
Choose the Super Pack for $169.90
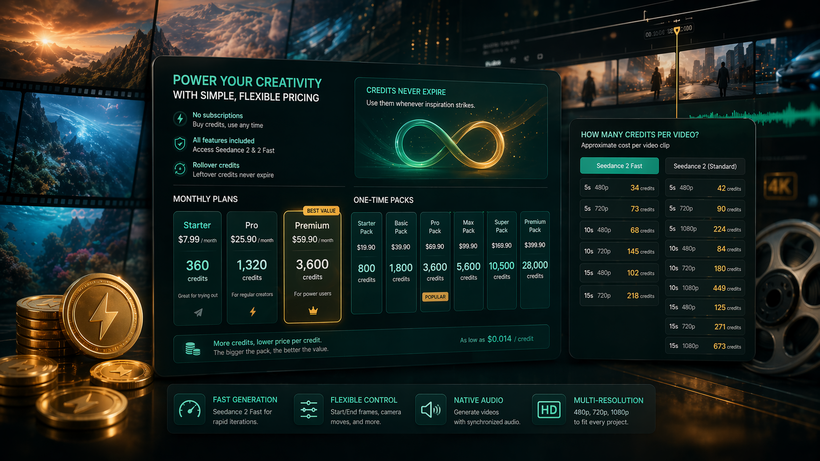click(502, 261)
